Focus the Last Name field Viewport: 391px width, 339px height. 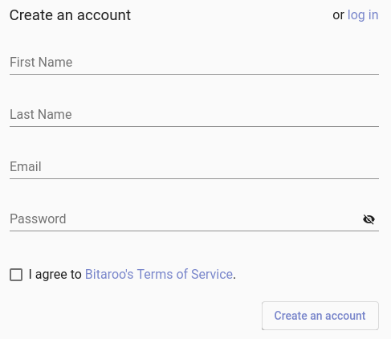point(194,115)
